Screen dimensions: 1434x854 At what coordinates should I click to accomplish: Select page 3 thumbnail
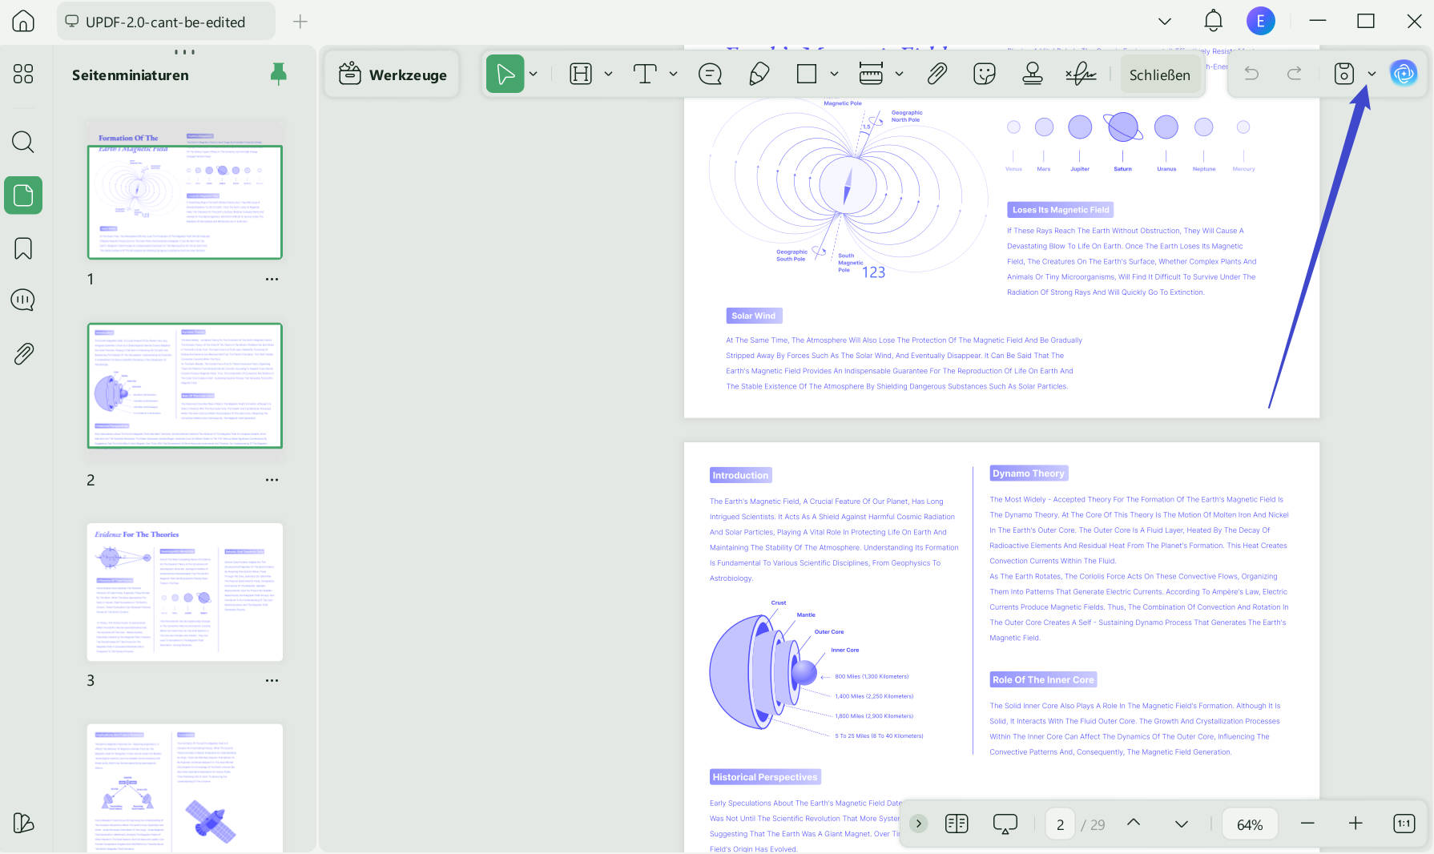pos(185,592)
